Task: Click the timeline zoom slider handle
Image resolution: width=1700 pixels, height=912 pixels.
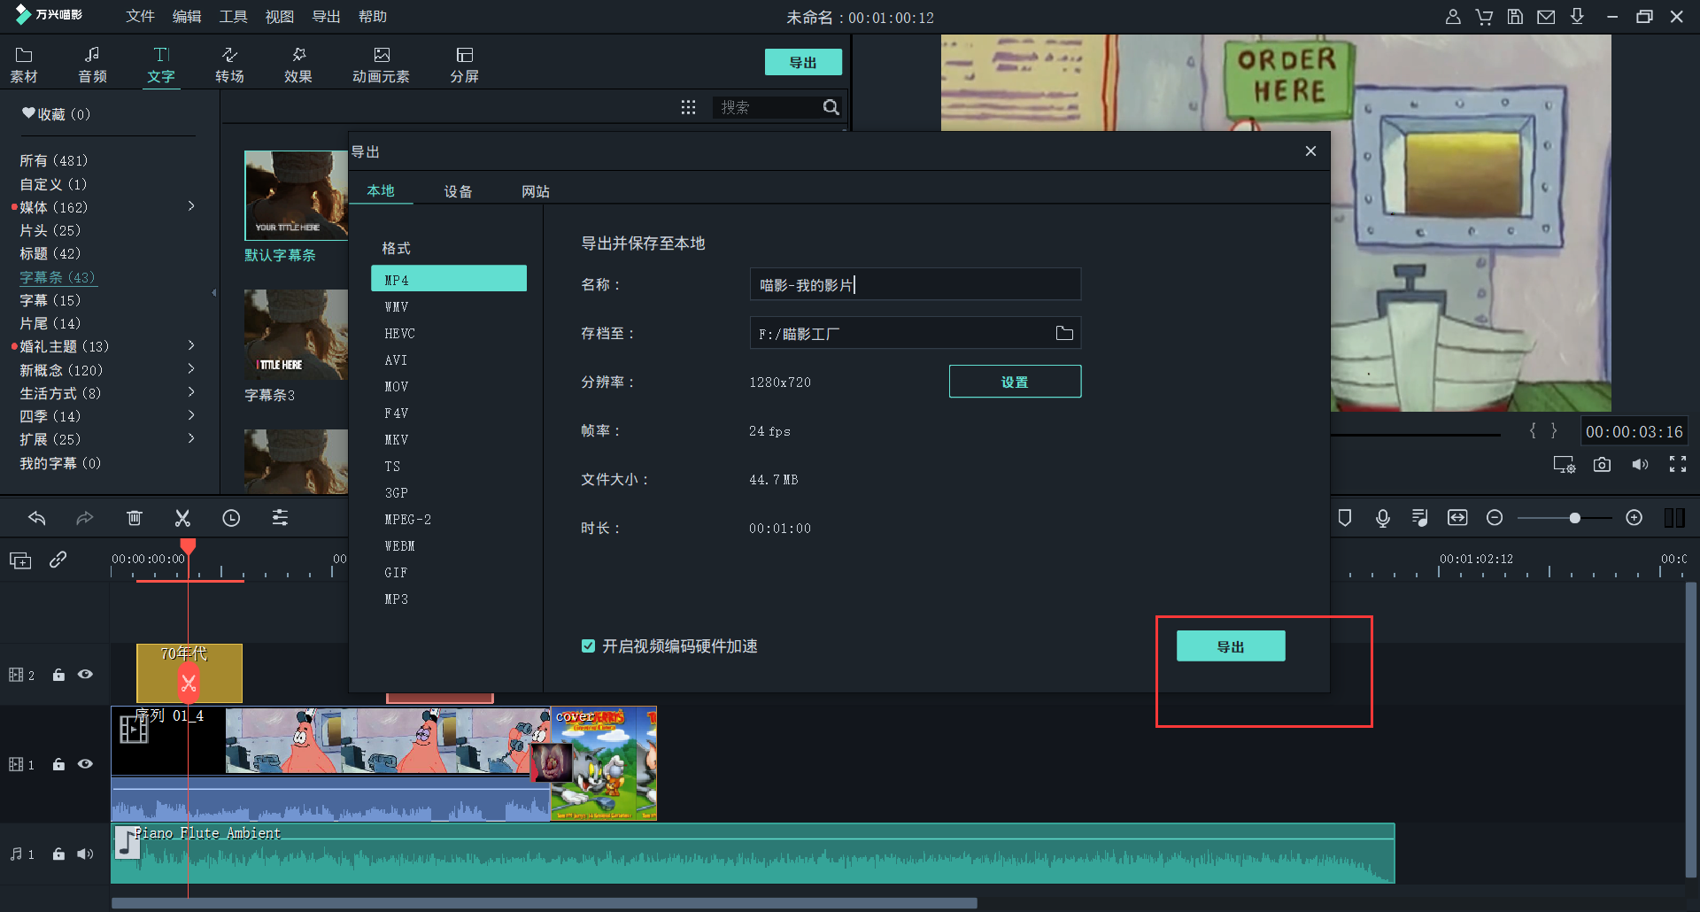Action: [1574, 518]
